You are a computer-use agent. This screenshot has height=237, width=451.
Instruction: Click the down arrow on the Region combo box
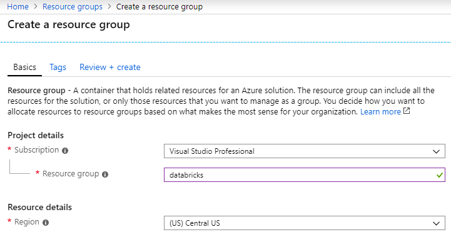click(436, 223)
